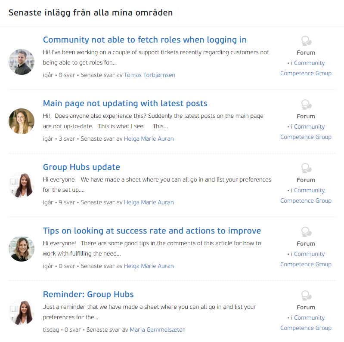344x342 pixels.
Task: Click forum icon beside Reminder: Group Hubs
Action: [x=306, y=296]
